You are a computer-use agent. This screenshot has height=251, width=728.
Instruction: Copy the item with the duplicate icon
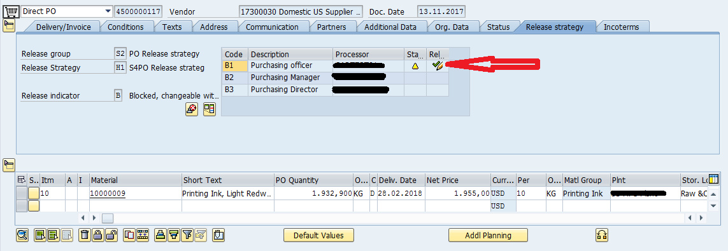pos(129,235)
